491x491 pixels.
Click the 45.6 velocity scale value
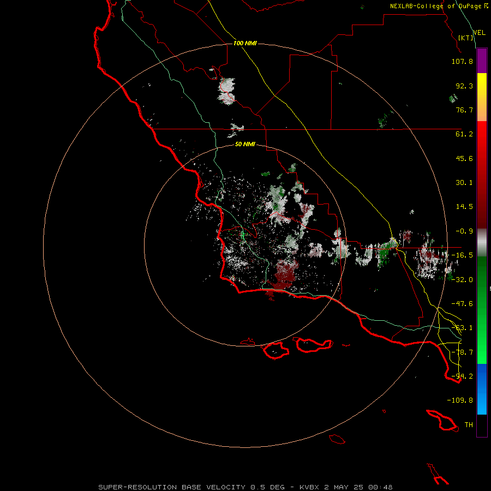click(x=464, y=158)
